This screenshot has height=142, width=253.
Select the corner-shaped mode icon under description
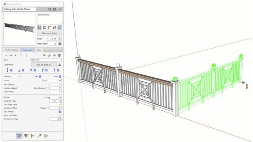pos(49,28)
